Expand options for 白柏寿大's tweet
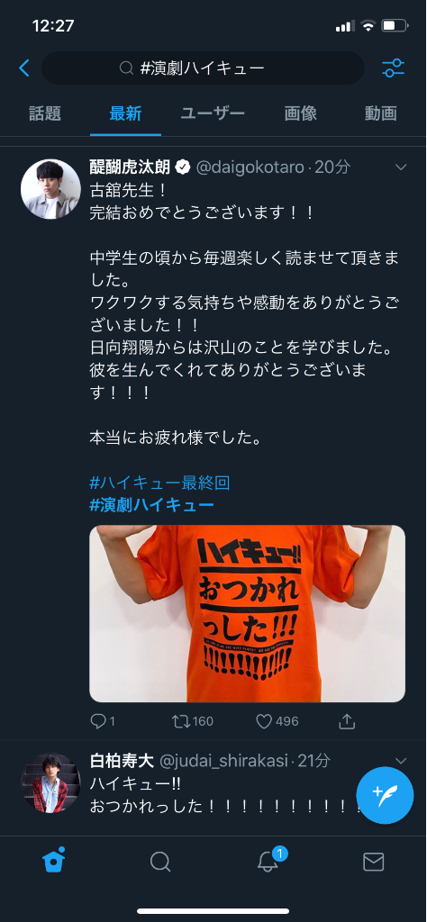427x922 pixels. point(401,761)
